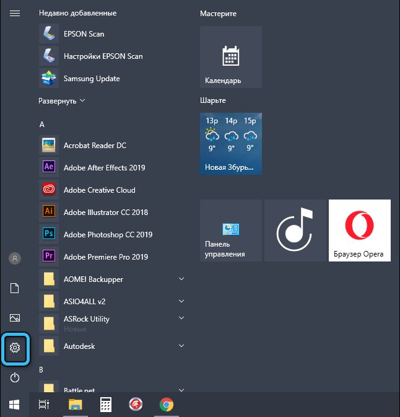The image size is (400, 417).
Task: Select the ASRock Utility folder entry
Action: 113,323
